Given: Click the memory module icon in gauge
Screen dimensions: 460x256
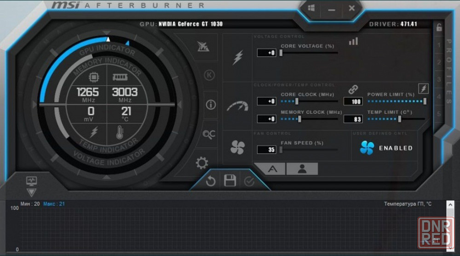Looking at the screenshot, I should (120, 77).
